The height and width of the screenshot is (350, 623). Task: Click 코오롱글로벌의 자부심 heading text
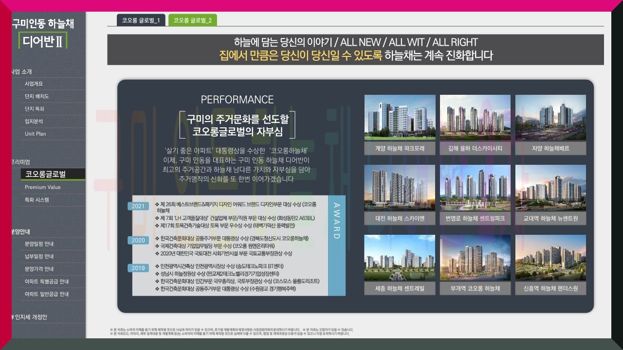click(237, 131)
